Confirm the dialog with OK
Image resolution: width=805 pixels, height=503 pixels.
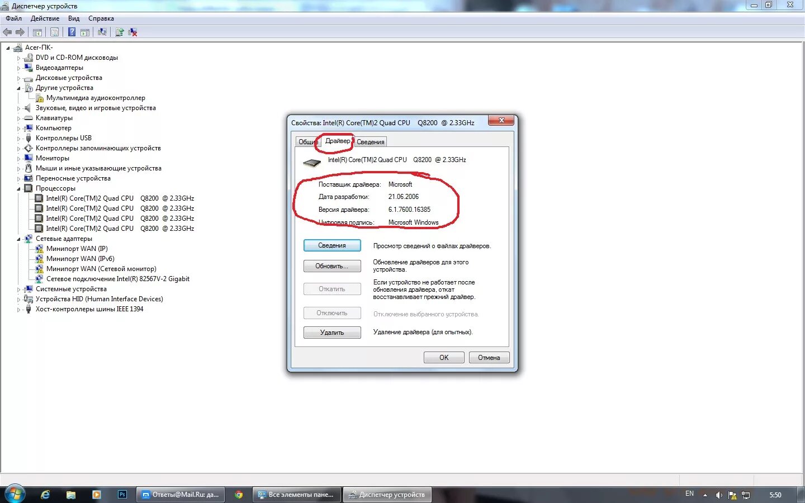[x=444, y=358]
